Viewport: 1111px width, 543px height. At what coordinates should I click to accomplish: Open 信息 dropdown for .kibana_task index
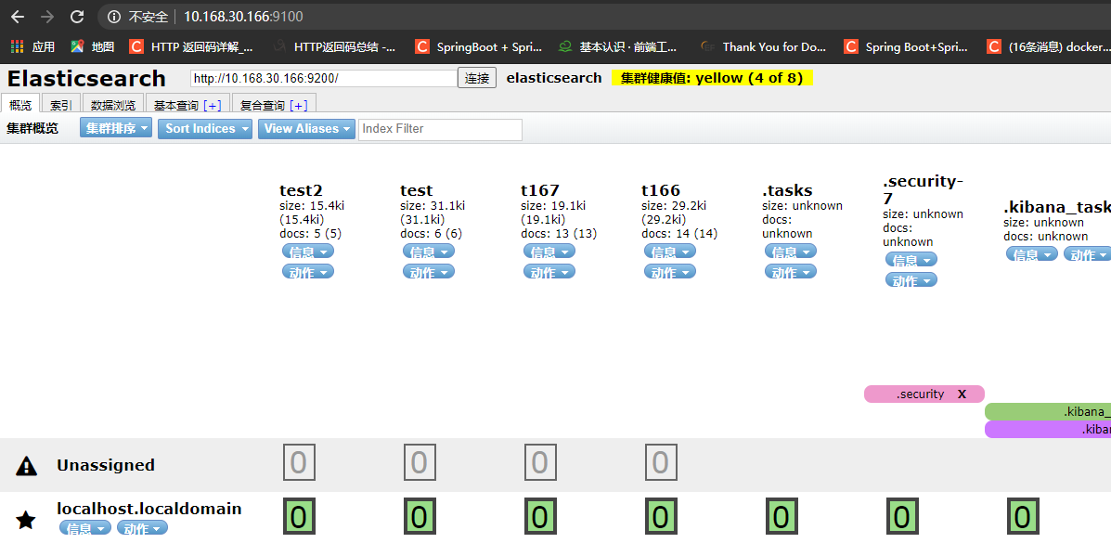pos(1032,253)
